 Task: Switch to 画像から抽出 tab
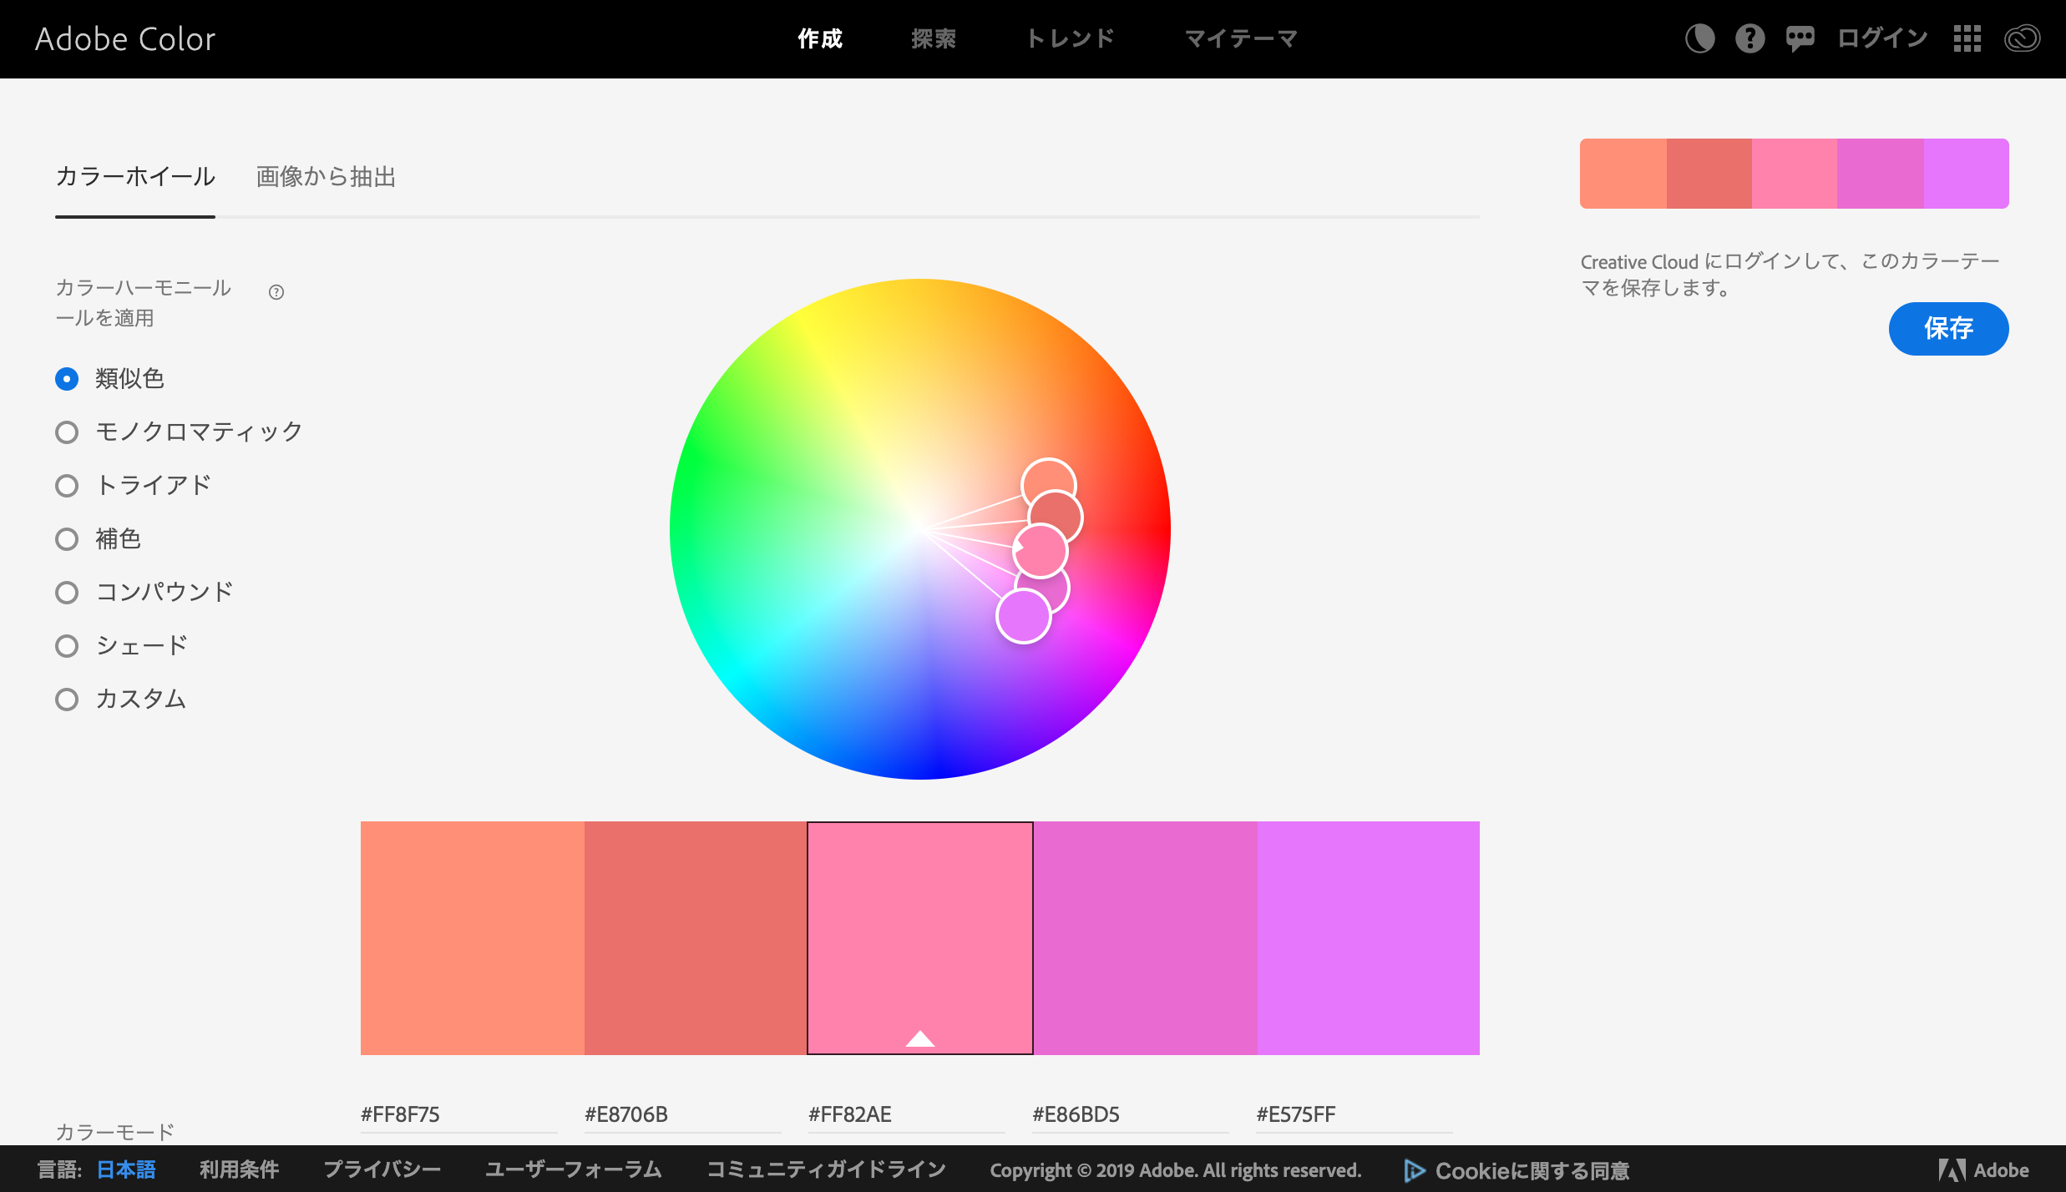pos(326,177)
